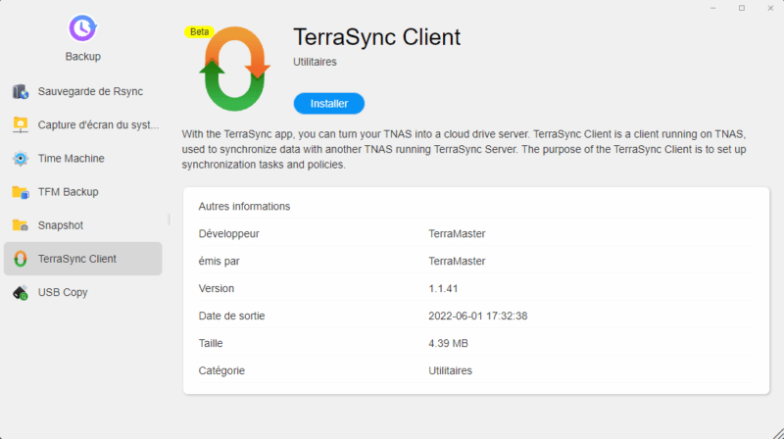The image size is (784, 439).
Task: Click the TFM Backup folder icon
Action: tap(21, 192)
